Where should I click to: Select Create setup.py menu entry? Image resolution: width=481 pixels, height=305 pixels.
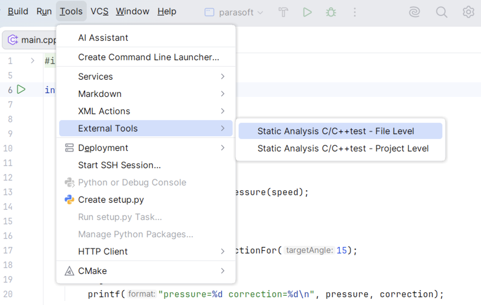click(x=146, y=200)
